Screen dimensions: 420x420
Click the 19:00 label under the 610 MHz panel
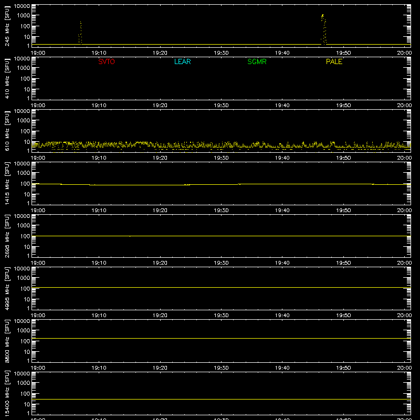[x=38, y=158]
